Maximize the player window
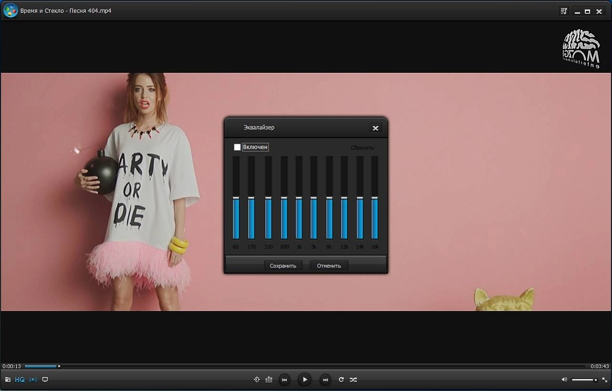Screen dimensions: 612x391 tap(588, 11)
